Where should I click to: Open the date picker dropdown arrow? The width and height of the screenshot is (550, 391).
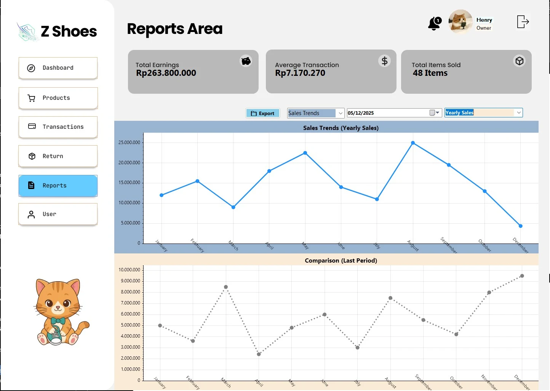[438, 113]
